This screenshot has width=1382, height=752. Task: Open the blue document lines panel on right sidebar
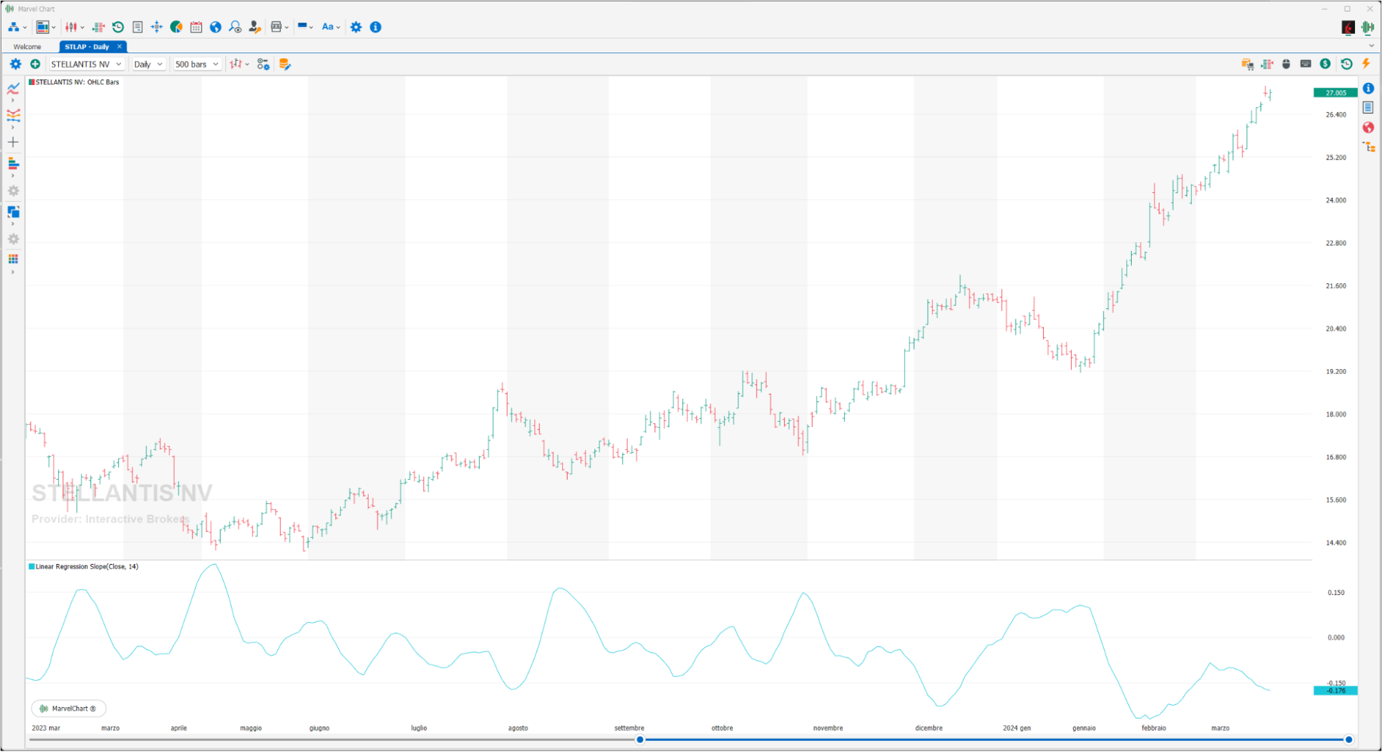pyautogui.click(x=1368, y=108)
